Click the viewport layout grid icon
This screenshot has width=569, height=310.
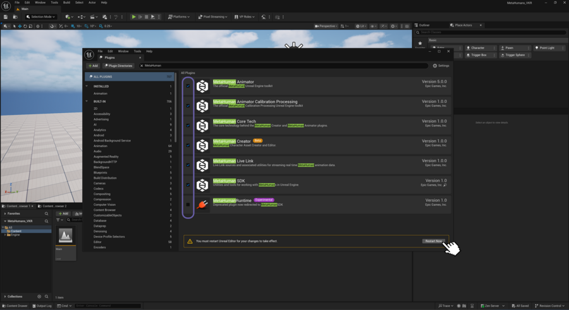click(x=407, y=26)
